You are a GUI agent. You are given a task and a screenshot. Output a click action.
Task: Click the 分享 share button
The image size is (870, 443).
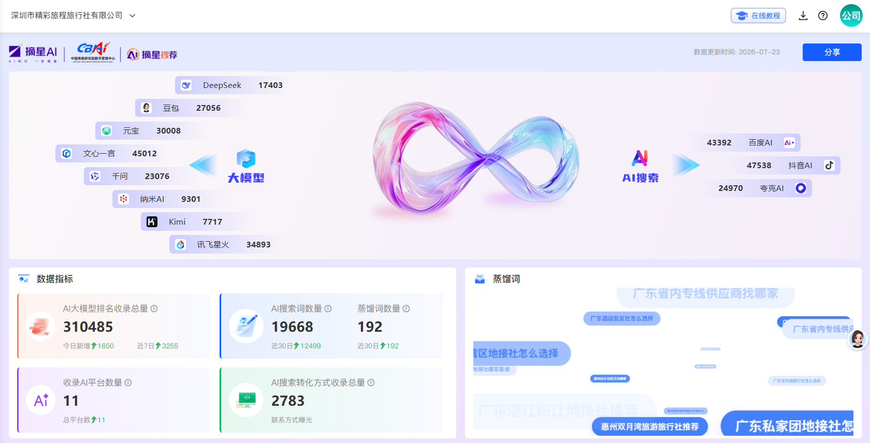point(832,52)
